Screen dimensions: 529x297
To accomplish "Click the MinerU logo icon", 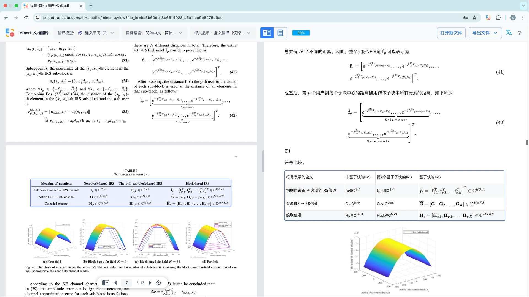I will tap(10, 33).
